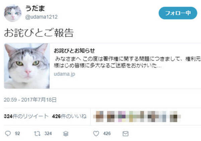
Task: Click the cat photo card thumbnail
Action: [27, 66]
